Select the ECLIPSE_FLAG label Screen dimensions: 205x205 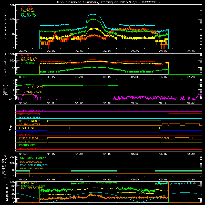(x=28, y=131)
